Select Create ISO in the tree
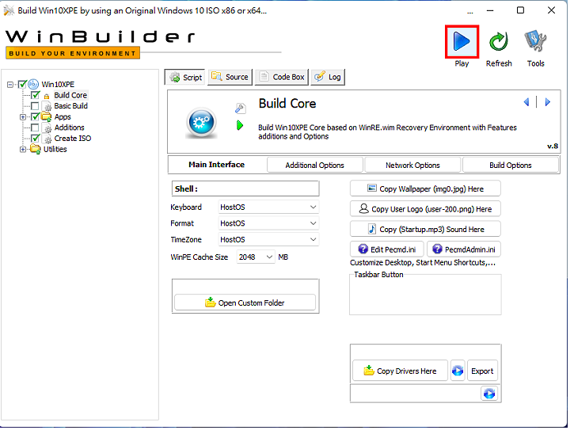Image resolution: width=574 pixels, height=434 pixels. tap(73, 139)
